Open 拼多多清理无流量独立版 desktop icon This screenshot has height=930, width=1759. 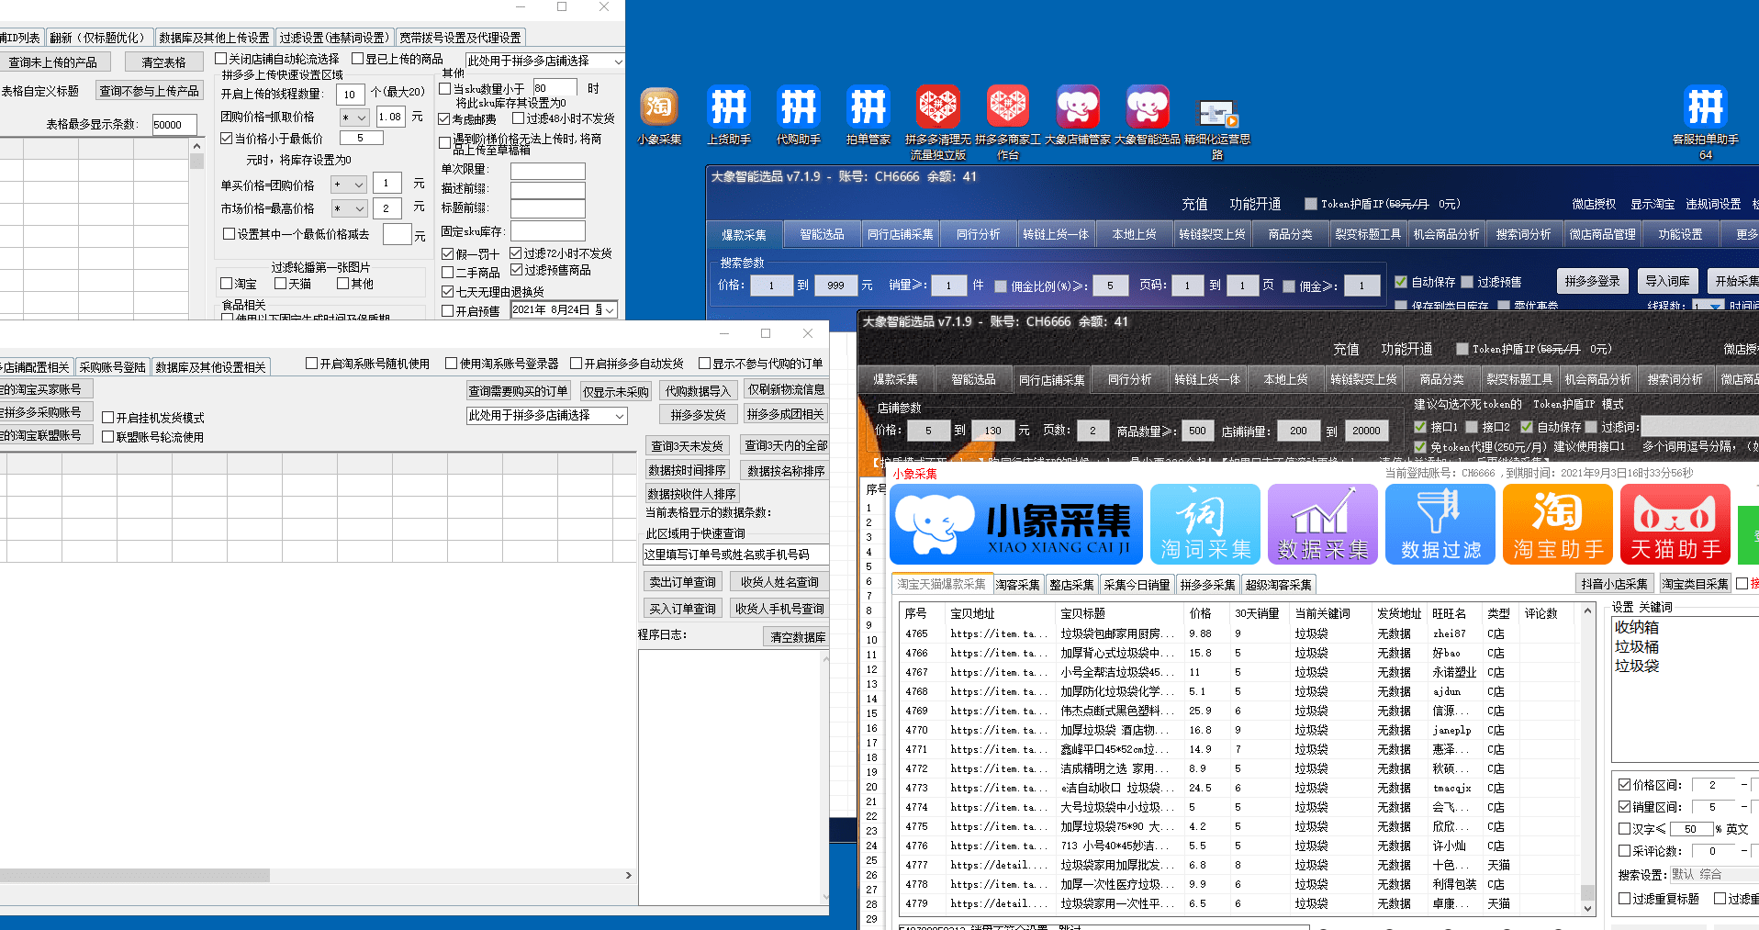tap(937, 122)
